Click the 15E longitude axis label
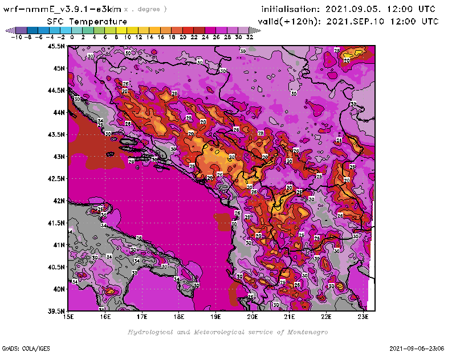The width and height of the screenshot is (456, 352). pyautogui.click(x=68, y=317)
